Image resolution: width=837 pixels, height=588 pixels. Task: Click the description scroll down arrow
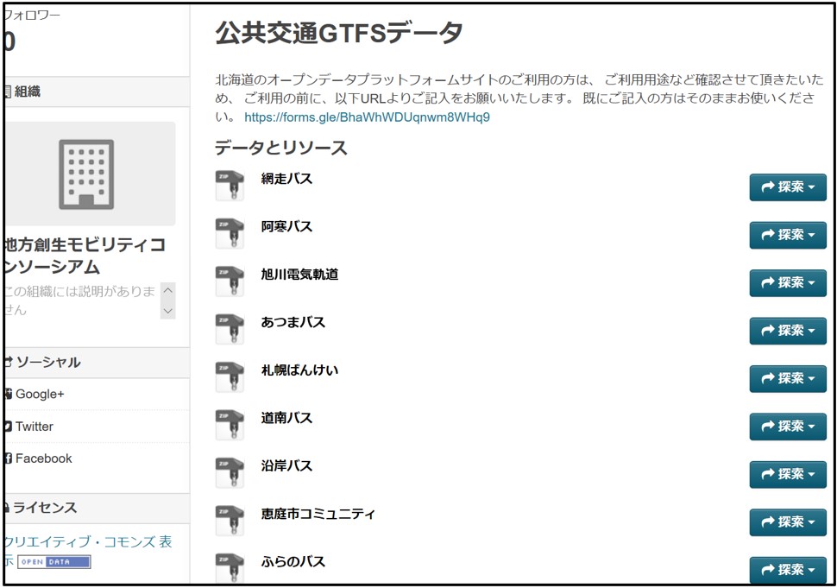pyautogui.click(x=168, y=310)
